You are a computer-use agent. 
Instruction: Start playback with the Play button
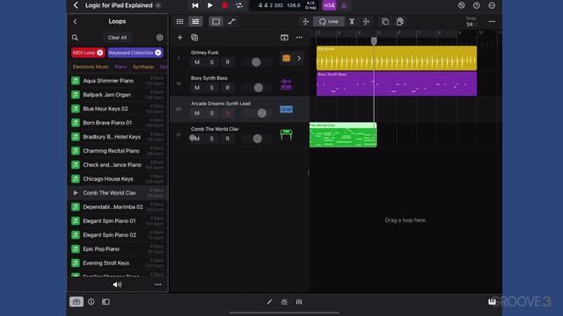coord(210,5)
